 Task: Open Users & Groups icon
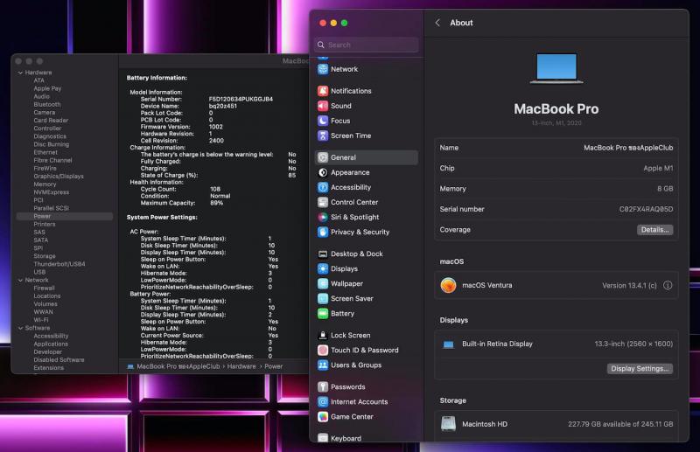(323, 365)
